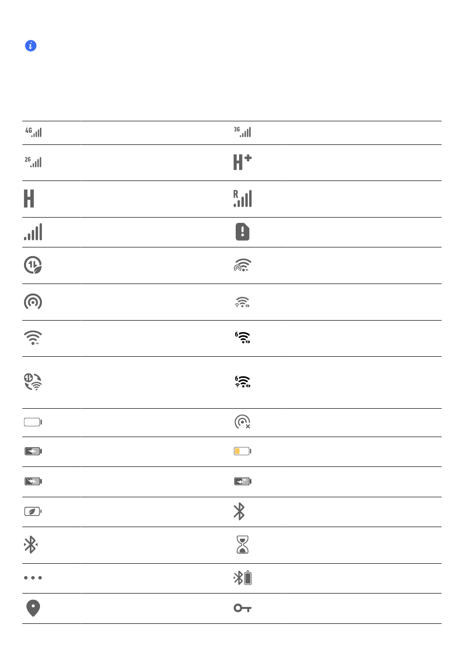Viewport: 457px width, 659px height.
Task: Click the hotspot icon
Action: pos(33,302)
